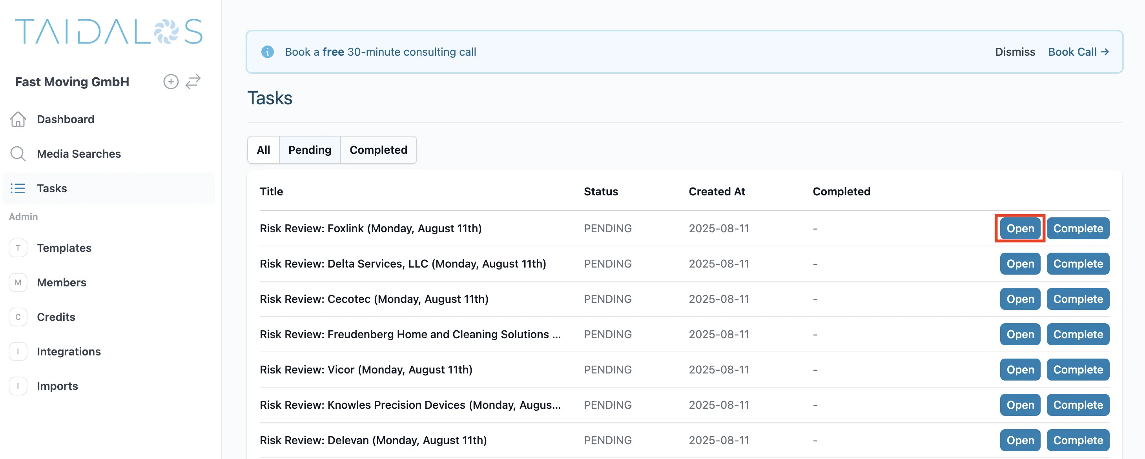Screen dimensions: 1145x459
Task: Click the Tasks list icon in sidebar
Action: pos(18,188)
